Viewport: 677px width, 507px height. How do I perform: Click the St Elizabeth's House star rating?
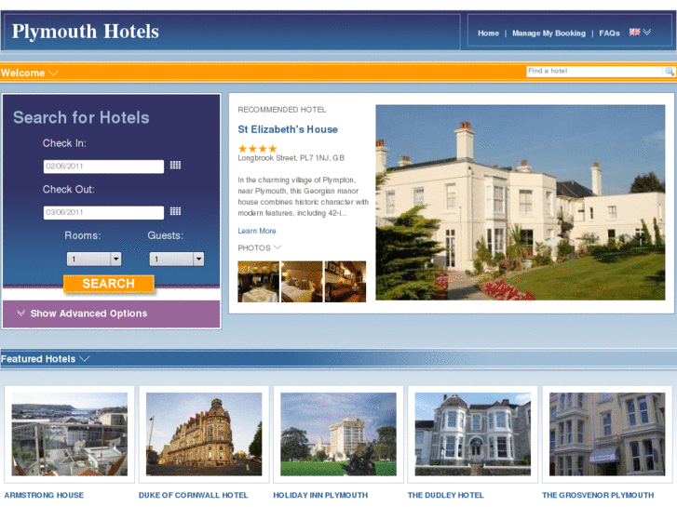coord(257,149)
